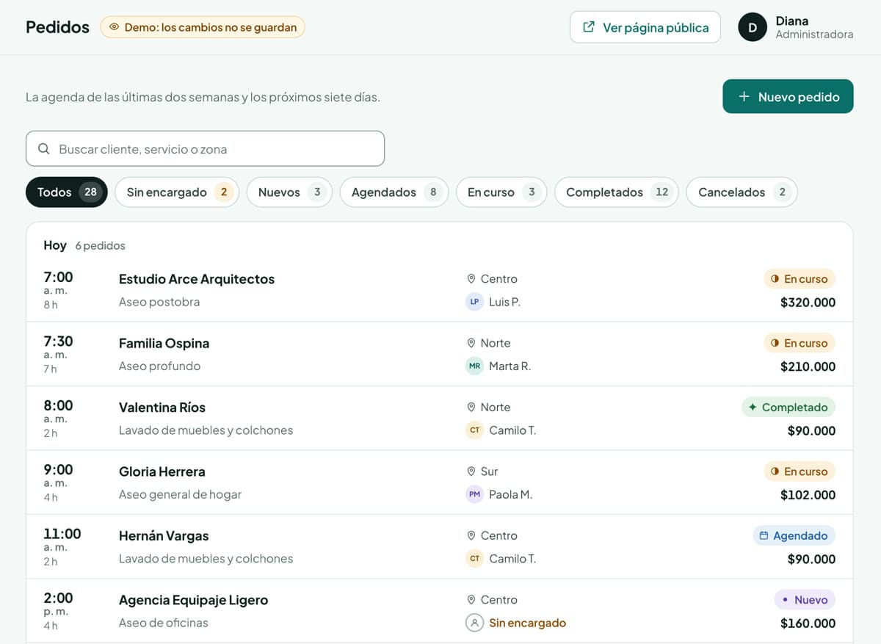Click the half-circle icon in Familia Ospina's status badge

[775, 343]
